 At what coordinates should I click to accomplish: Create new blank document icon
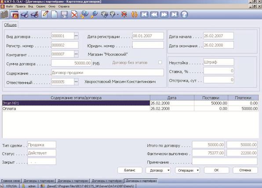54,15
